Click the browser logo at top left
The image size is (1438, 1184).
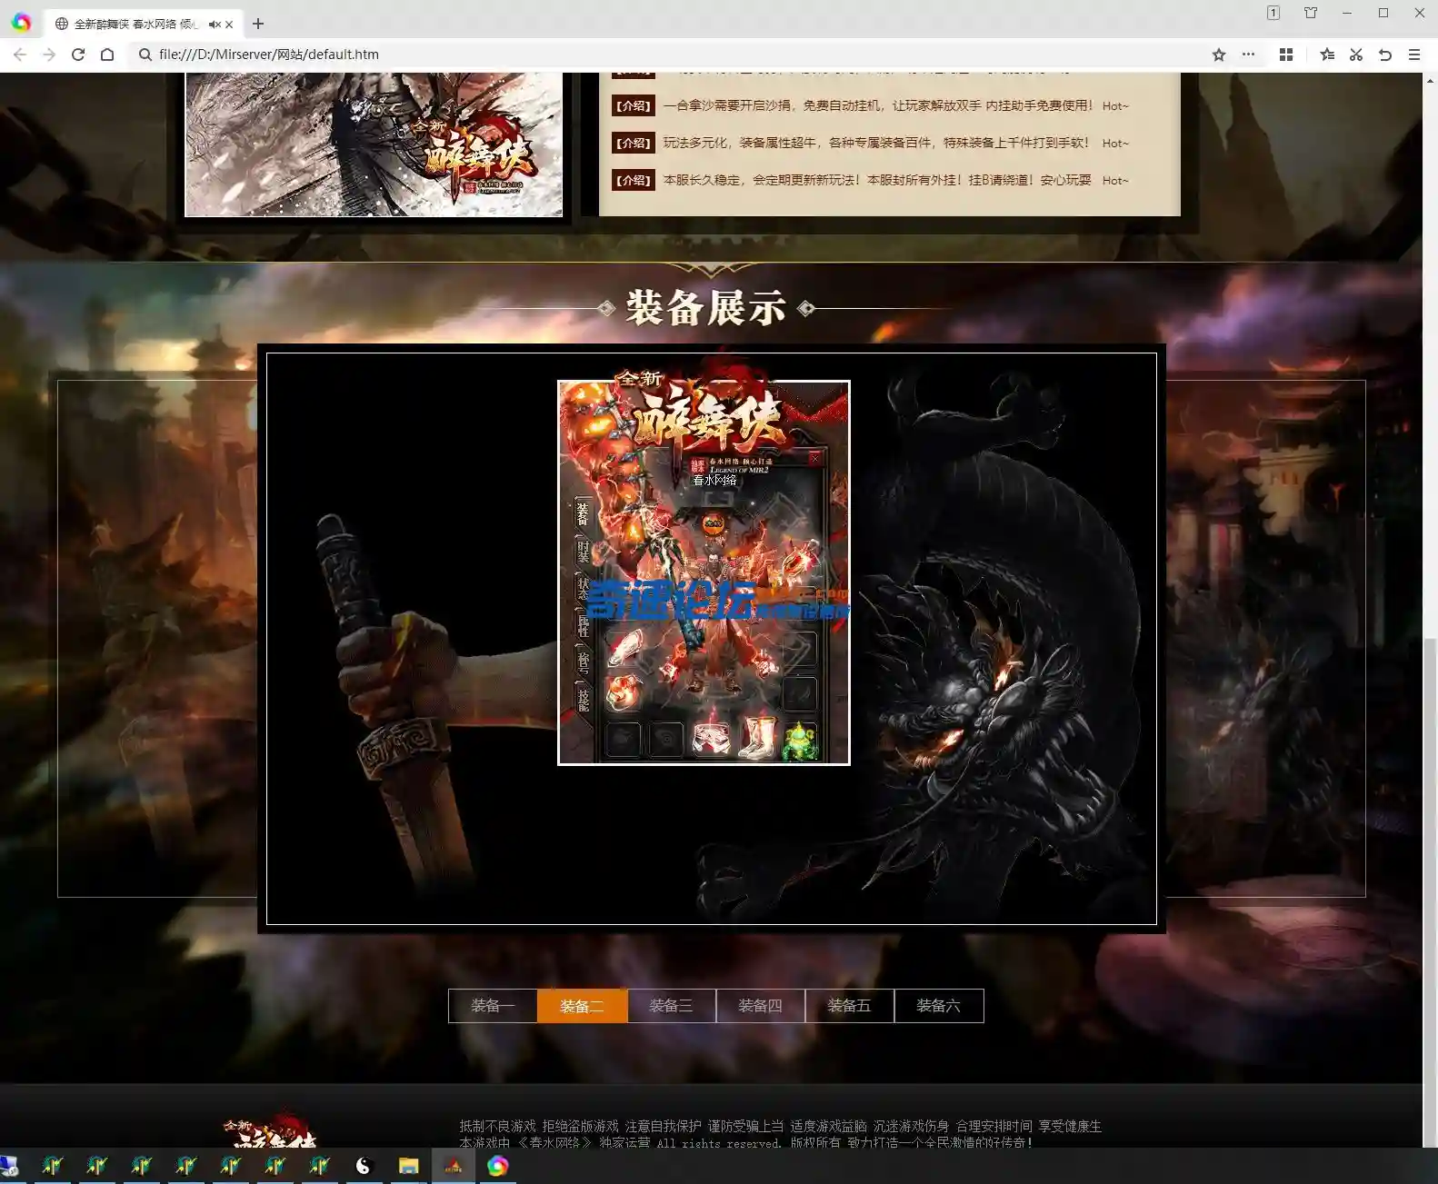click(x=21, y=23)
